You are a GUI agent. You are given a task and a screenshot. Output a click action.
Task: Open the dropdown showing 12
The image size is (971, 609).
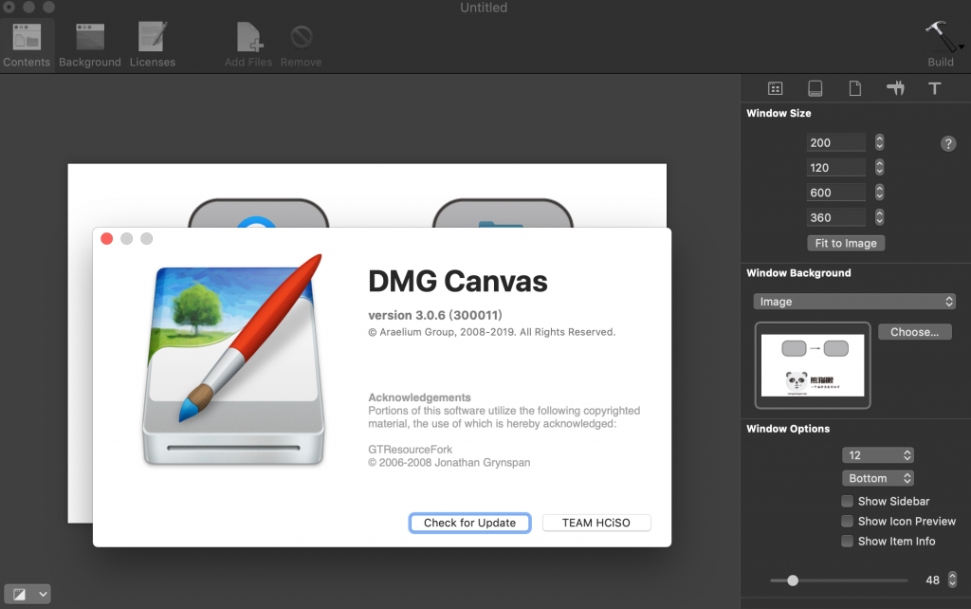[877, 455]
